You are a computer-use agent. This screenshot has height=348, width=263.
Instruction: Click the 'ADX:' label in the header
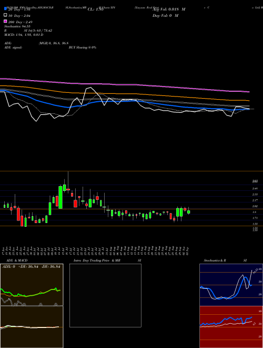coord(8,43)
